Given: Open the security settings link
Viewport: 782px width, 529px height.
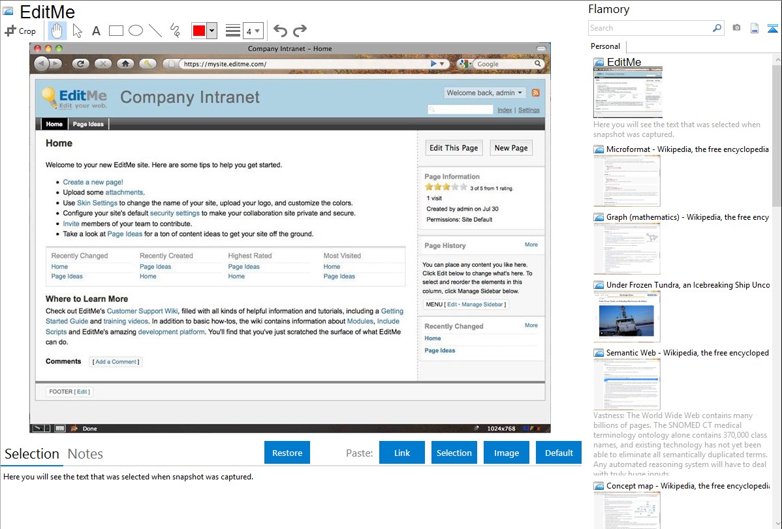Looking at the screenshot, I should [x=174, y=213].
